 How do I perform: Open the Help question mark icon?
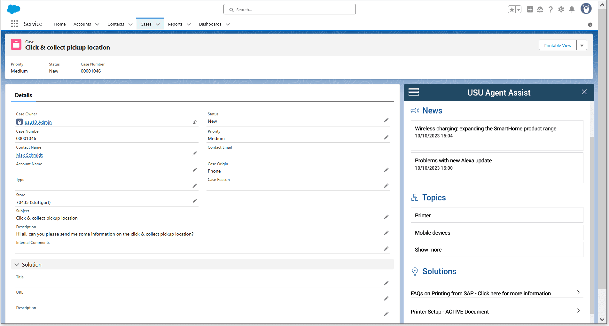pyautogui.click(x=550, y=10)
